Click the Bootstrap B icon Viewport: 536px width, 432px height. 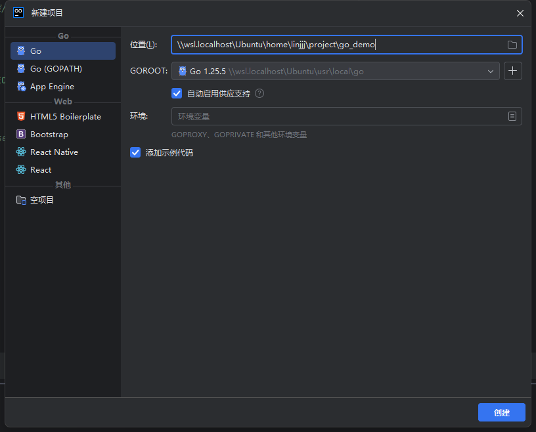coord(21,134)
